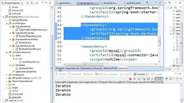Toggle Scroll Lock in Console
The width and height of the screenshot is (184, 103).
[148, 79]
